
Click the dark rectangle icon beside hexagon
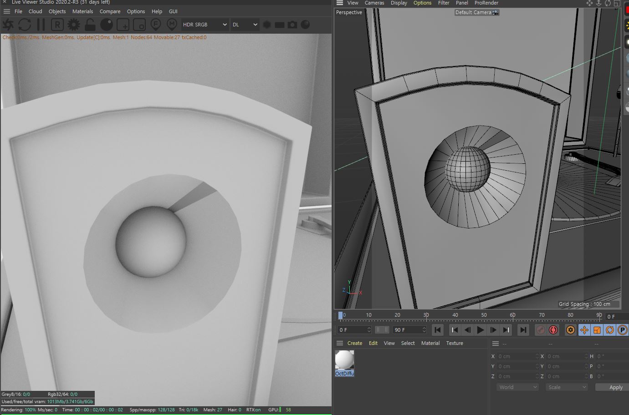pyautogui.click(x=280, y=25)
